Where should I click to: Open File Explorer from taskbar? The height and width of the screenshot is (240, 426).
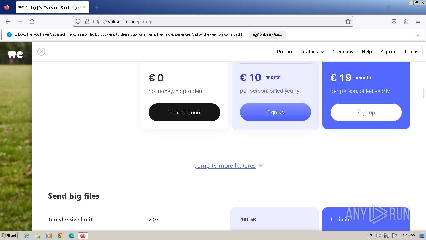[38, 236]
